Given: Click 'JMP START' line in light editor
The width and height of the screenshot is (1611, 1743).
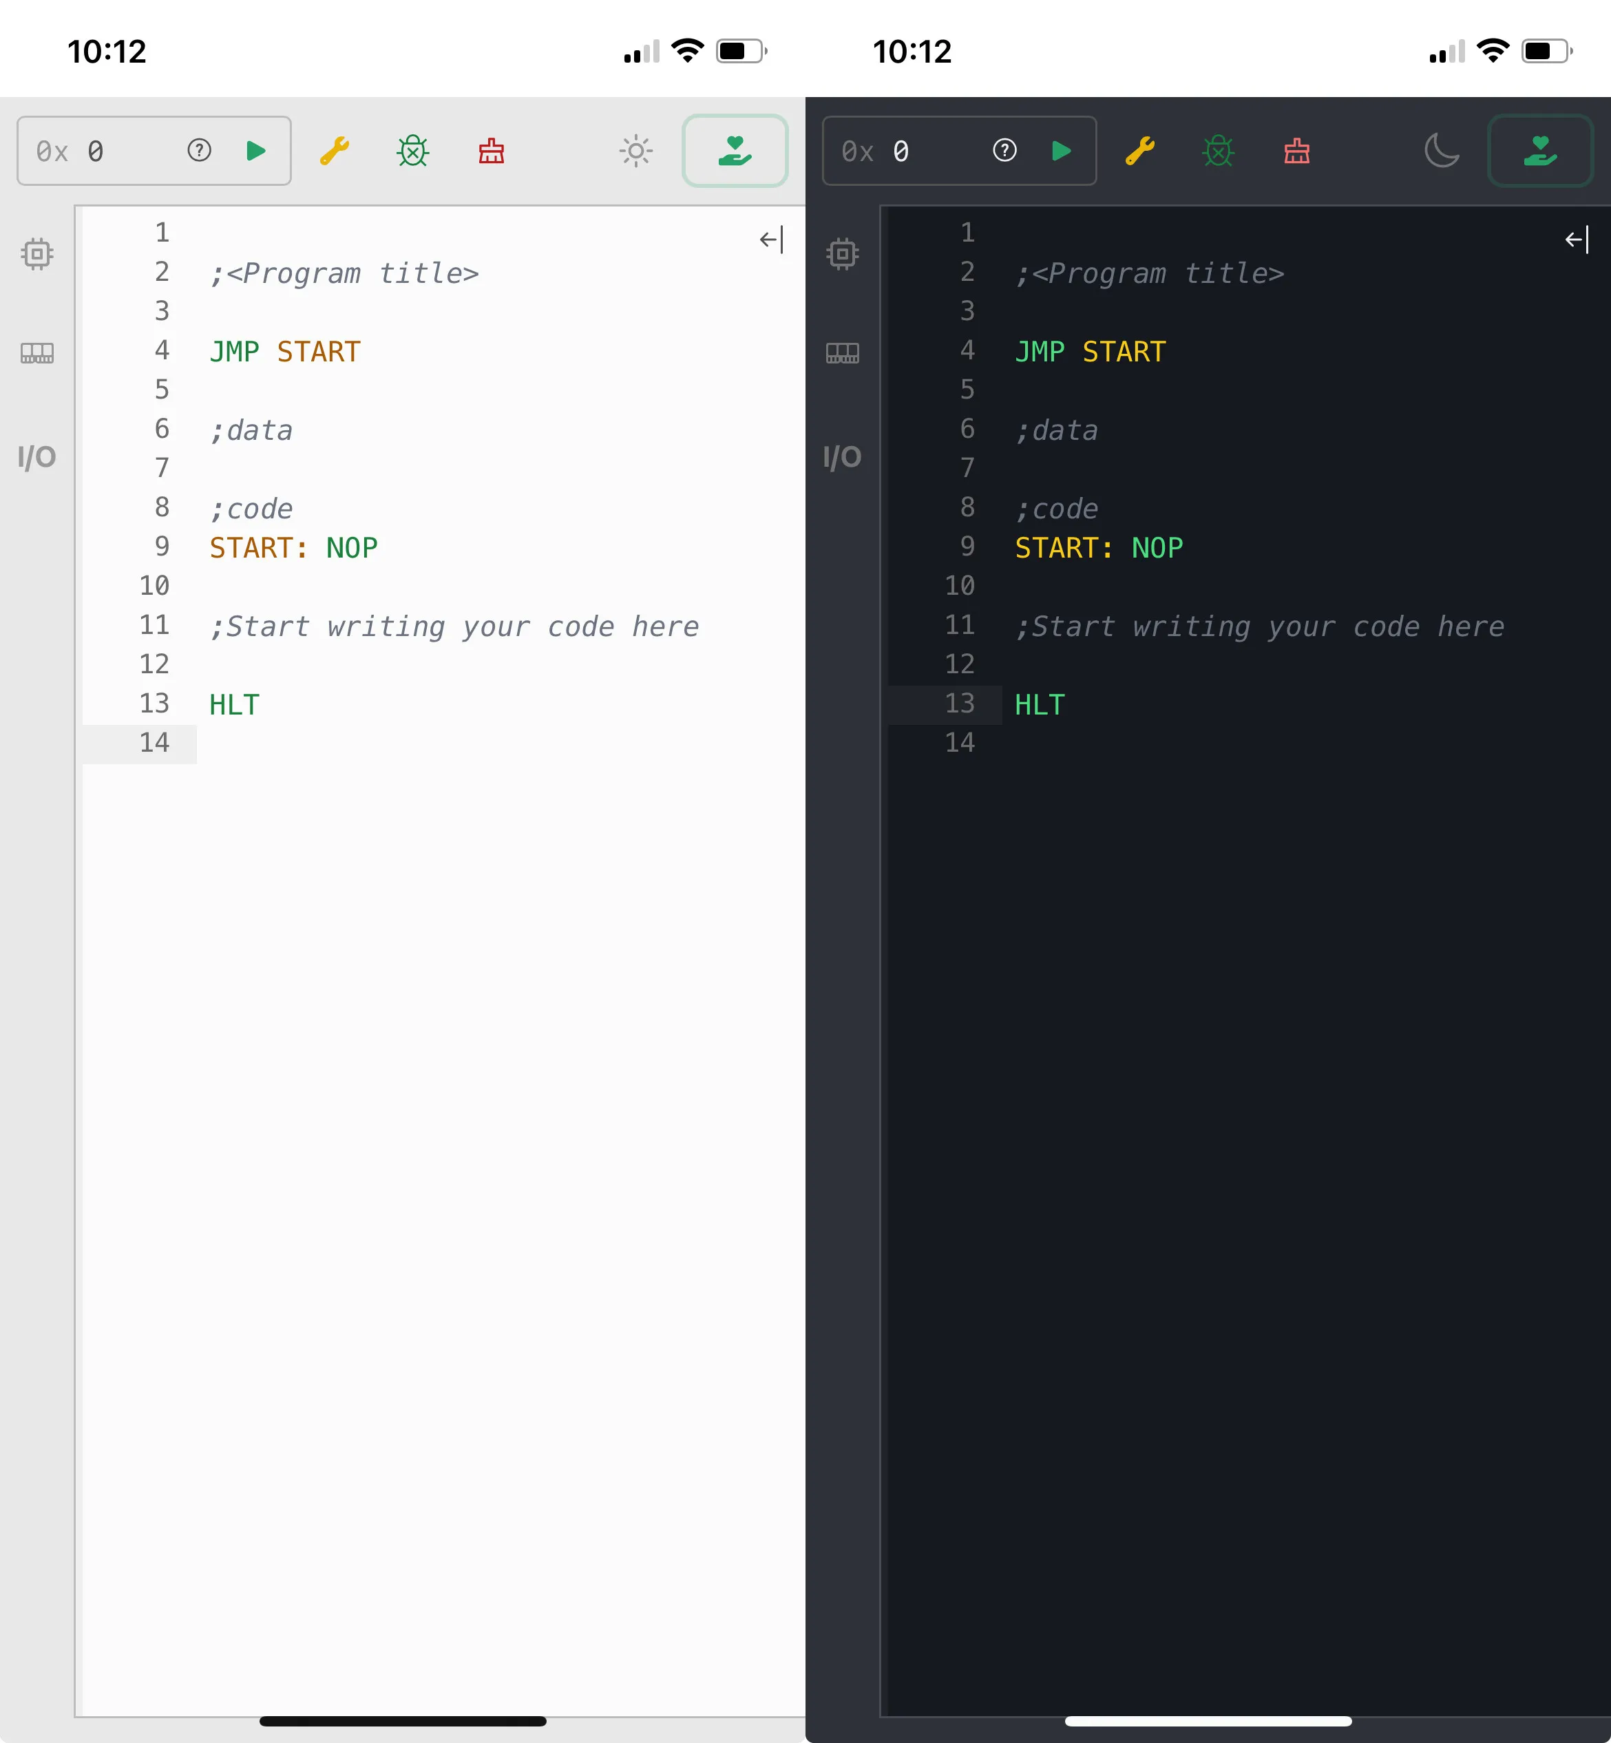Looking at the screenshot, I should [x=285, y=352].
